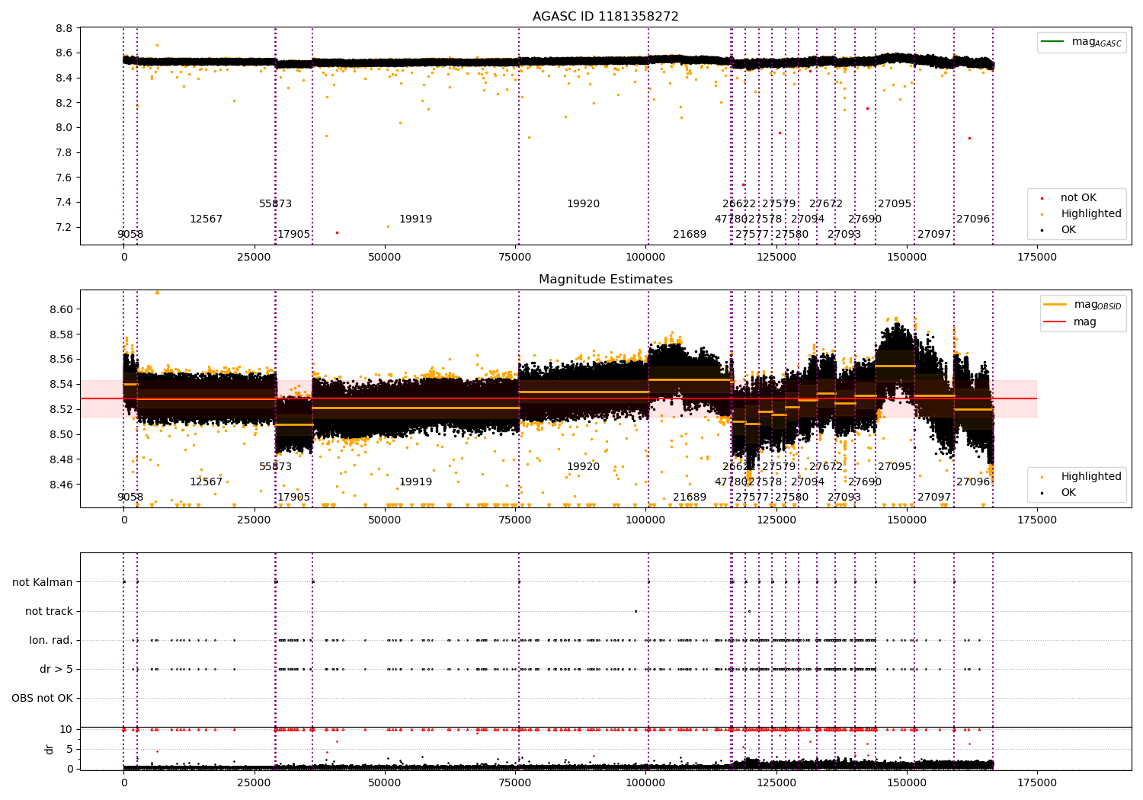Click the 8.60 y-axis tick in middle plot

coord(62,309)
